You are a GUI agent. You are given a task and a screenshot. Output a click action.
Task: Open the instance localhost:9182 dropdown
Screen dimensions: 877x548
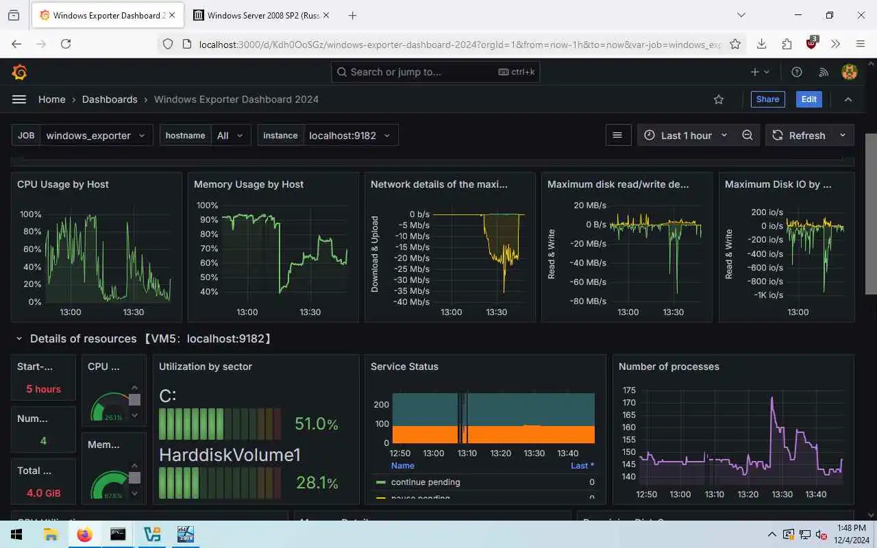[x=349, y=136]
